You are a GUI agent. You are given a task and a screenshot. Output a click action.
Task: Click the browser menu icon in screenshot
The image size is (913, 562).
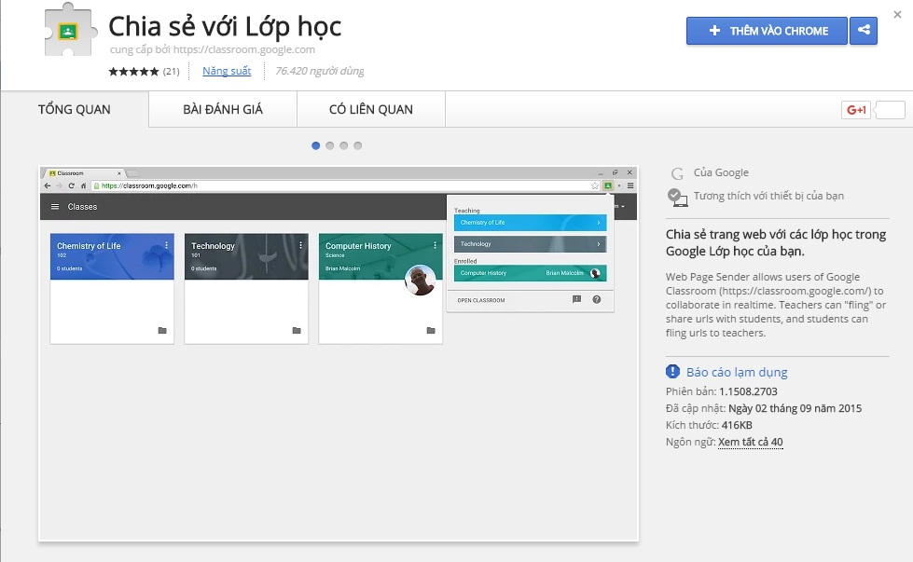tap(630, 185)
